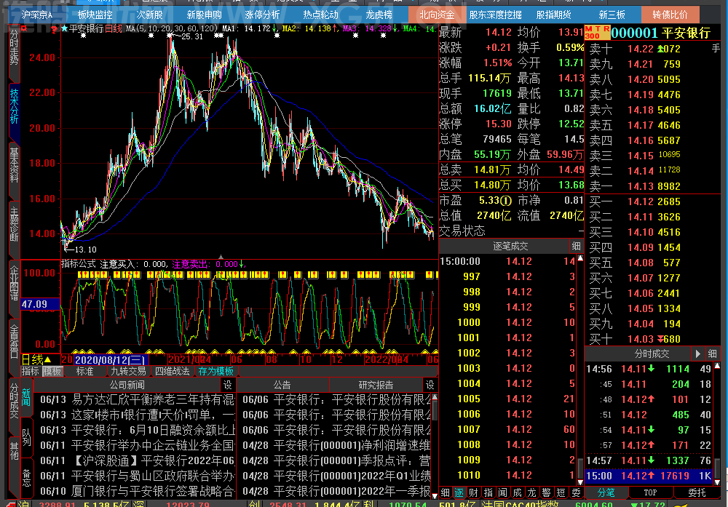Viewport: 728px width, 507px height.
Task: Open announcement 平安银行(000001)季报点评
Action: (x=336, y=460)
